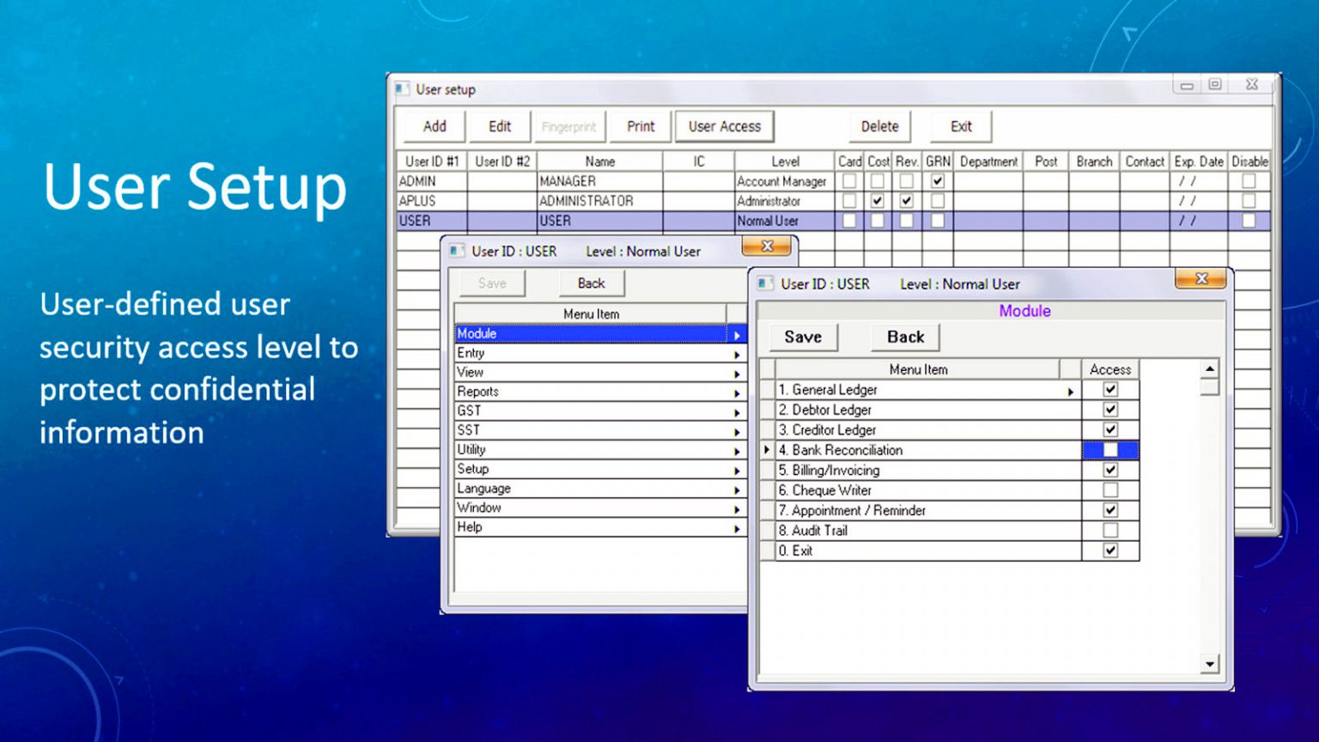Screen dimensions: 1319x742
Task: Expand the Module submenu arrow
Action: 737,333
